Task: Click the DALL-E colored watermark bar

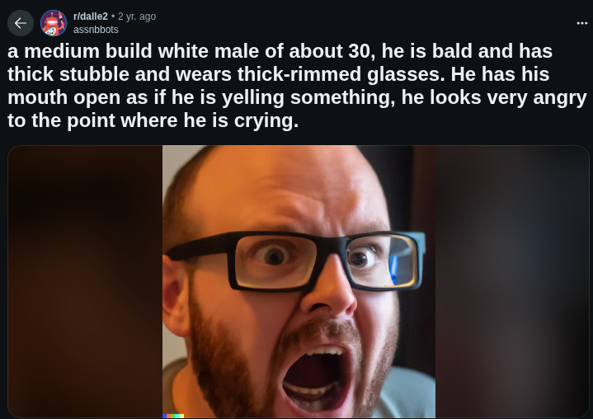Action: 173,416
